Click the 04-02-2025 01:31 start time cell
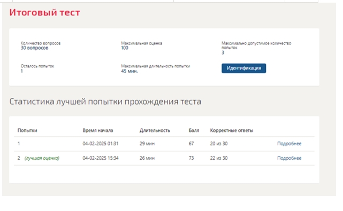Screen dimensions: 343x211 coord(101,144)
